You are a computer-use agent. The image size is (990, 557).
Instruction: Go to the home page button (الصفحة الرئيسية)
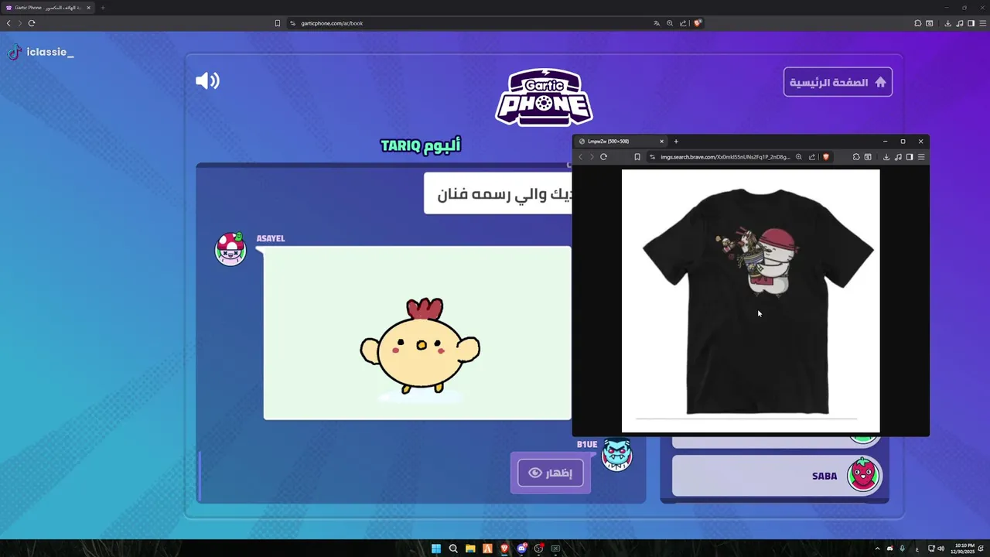point(838,82)
